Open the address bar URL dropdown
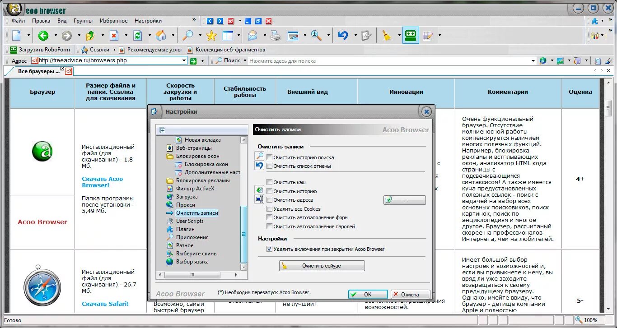 [x=184, y=60]
